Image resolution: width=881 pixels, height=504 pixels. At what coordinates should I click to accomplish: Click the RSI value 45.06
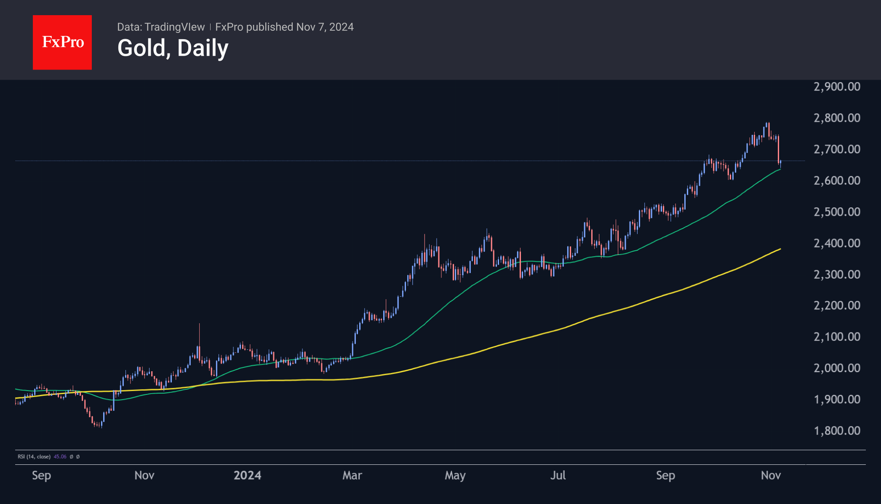60,456
